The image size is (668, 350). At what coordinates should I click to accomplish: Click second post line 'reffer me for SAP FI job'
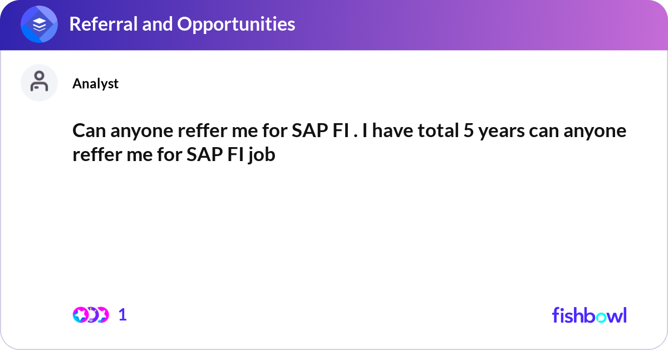pos(174,154)
